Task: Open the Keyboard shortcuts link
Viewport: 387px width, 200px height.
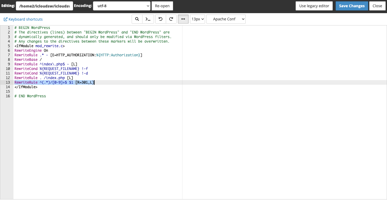Action: [x=26, y=19]
